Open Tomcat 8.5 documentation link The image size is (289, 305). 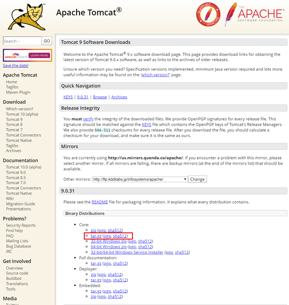(16, 178)
